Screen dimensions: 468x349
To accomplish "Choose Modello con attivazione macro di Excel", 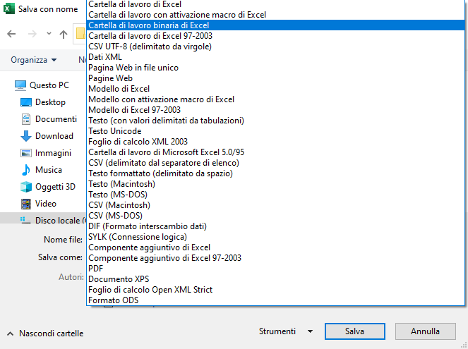I will click(x=275, y=99).
